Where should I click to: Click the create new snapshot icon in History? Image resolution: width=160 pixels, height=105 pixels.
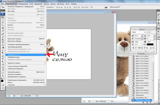(147, 102)
